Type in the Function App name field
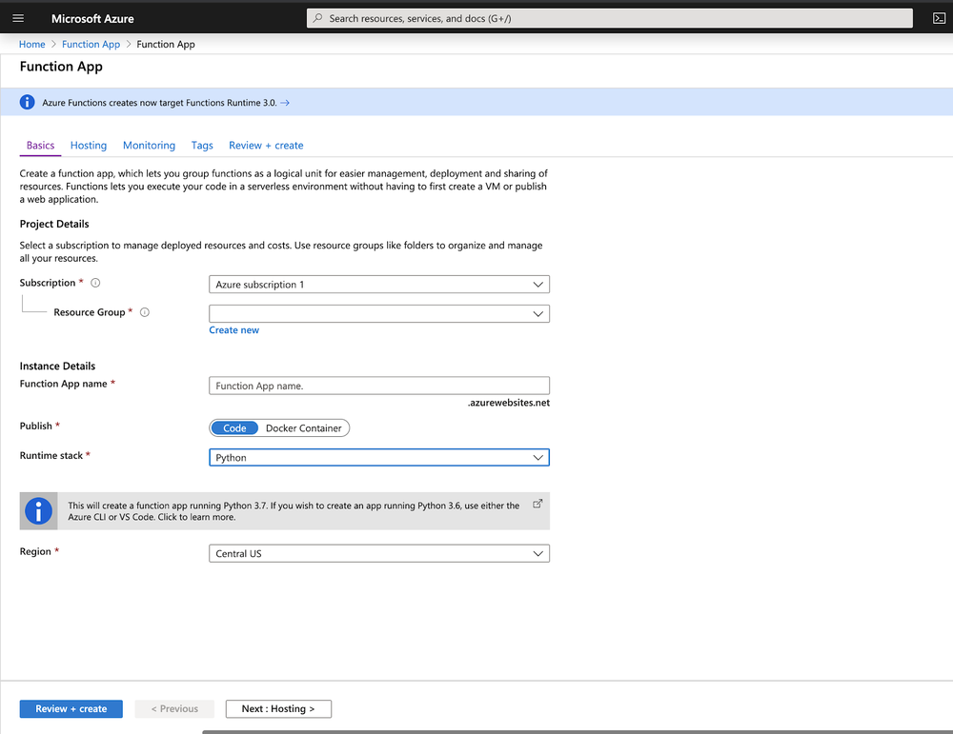Screen dimensions: 953x734 [x=378, y=385]
